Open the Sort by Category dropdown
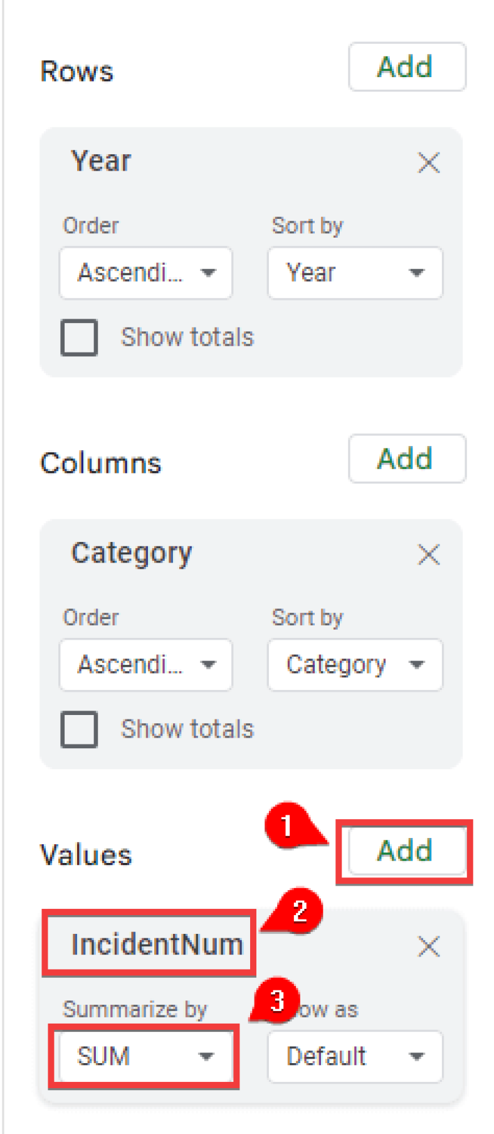494x1134 pixels. (355, 665)
